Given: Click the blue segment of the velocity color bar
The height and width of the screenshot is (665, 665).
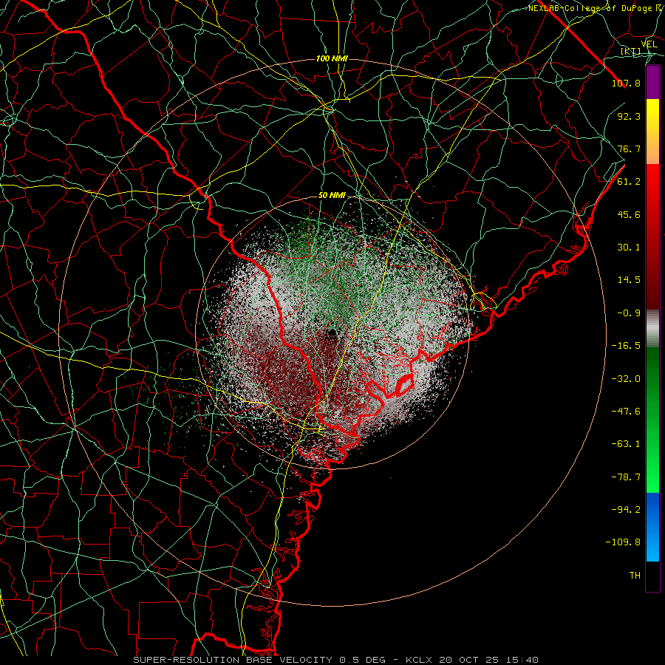Looking at the screenshot, I should point(652,527).
